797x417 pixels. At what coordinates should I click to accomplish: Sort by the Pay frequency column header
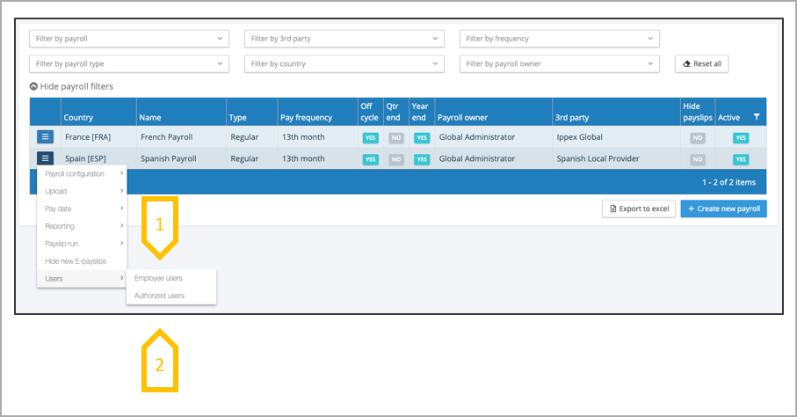coord(307,117)
